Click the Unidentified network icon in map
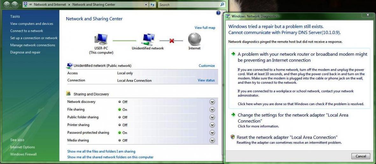 click(x=148, y=39)
